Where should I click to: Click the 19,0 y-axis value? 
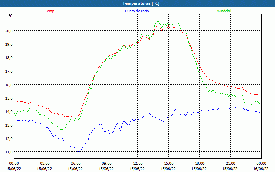9,44
